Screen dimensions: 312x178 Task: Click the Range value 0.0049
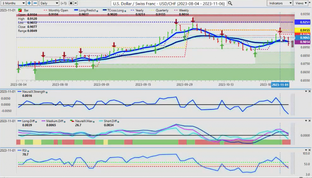(x=32, y=31)
